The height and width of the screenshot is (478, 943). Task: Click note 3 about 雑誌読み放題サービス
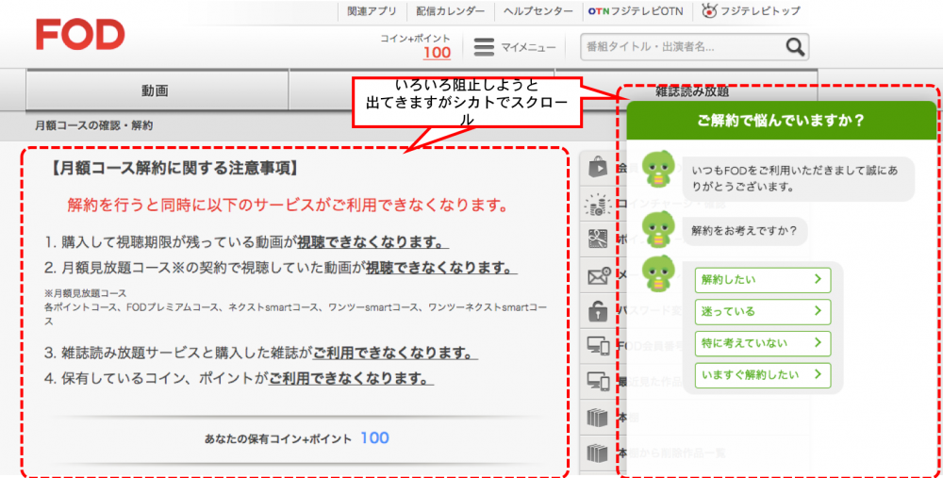260,353
